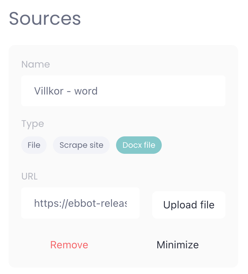Viewport: 248px width, 274px height.
Task: Select the File source type
Action: [34, 145]
